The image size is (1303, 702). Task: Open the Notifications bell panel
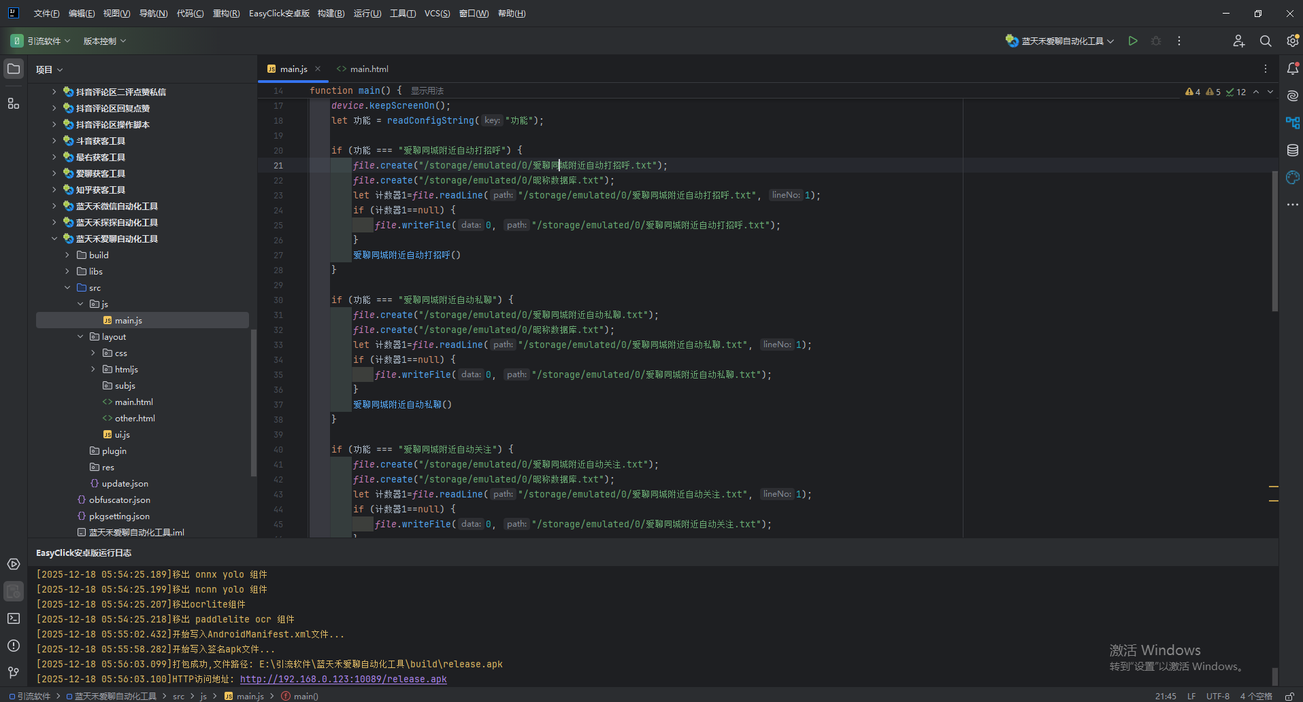(1292, 69)
